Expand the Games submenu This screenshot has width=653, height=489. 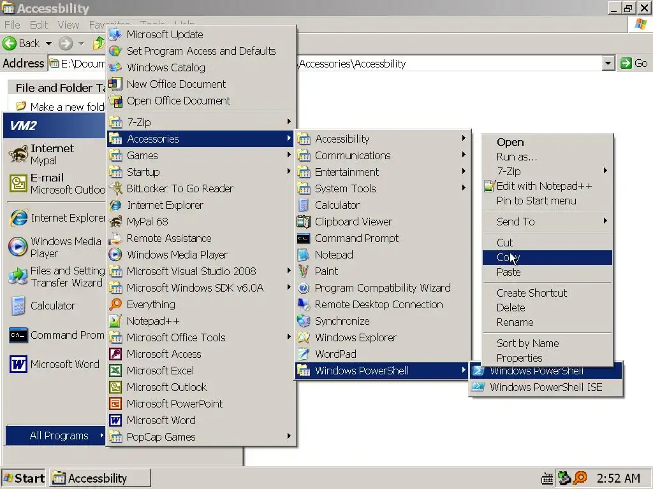201,155
